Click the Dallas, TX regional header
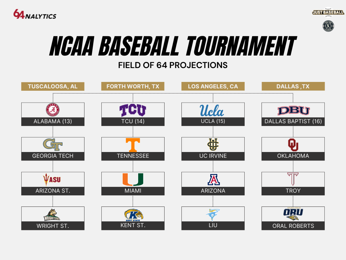 [x=293, y=86]
